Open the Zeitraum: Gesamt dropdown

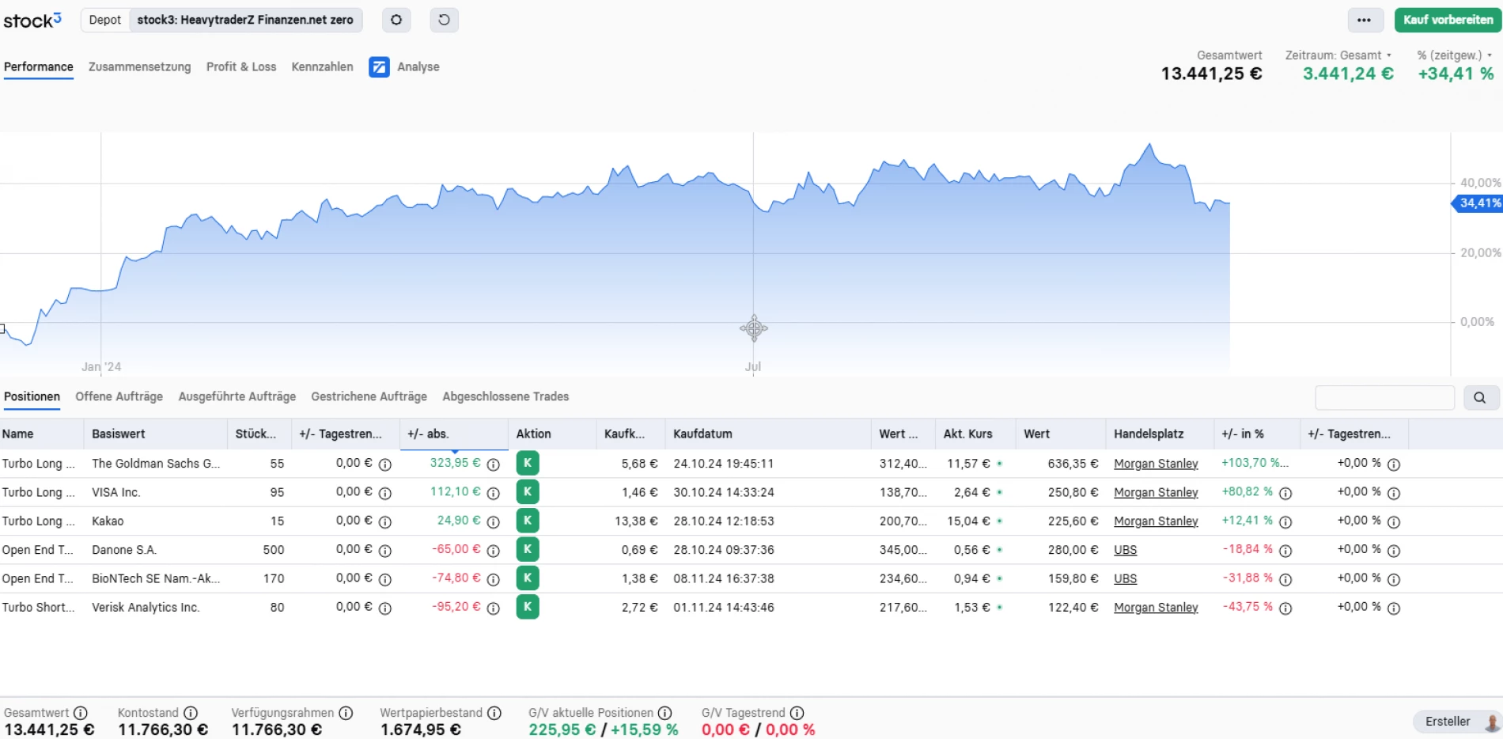[1338, 55]
